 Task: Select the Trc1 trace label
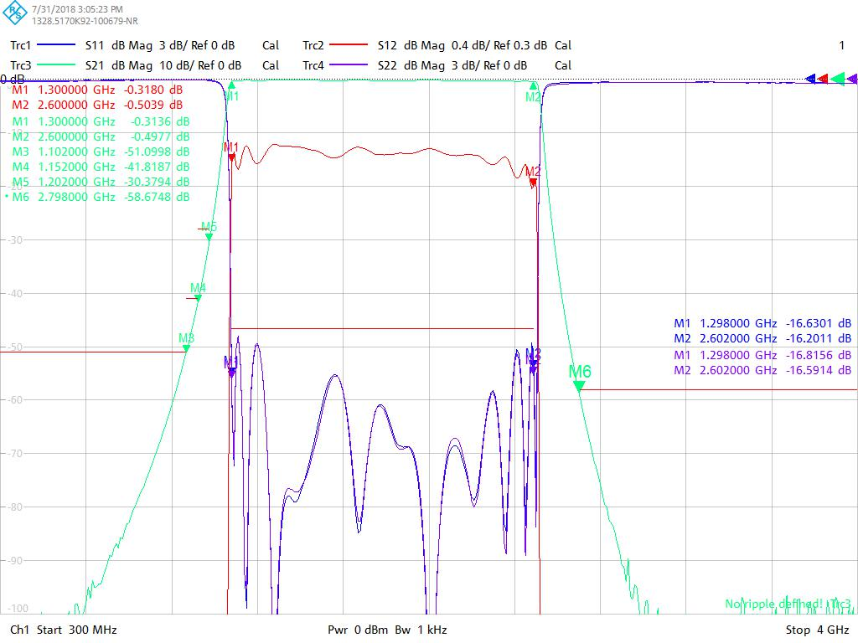coord(21,45)
